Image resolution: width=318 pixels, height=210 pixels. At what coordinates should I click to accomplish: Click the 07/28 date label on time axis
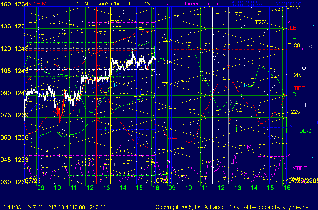tap(33, 180)
